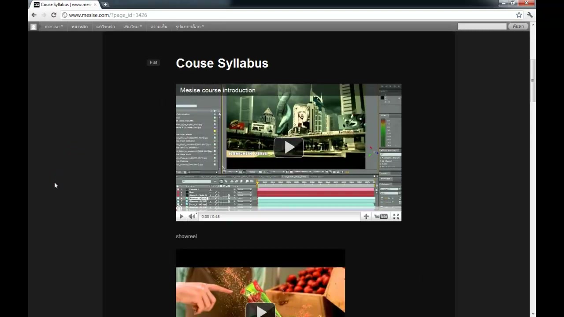Open หน้าหลัก in admin bar

[x=79, y=26]
